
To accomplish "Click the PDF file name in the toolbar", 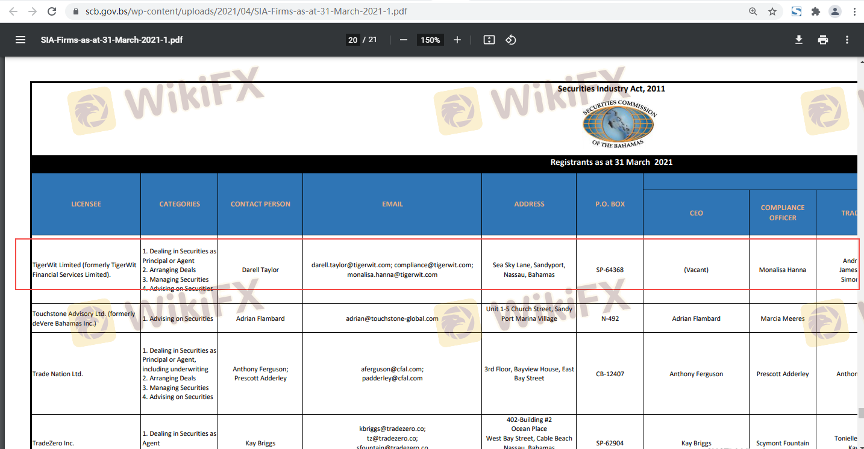I will pos(111,40).
